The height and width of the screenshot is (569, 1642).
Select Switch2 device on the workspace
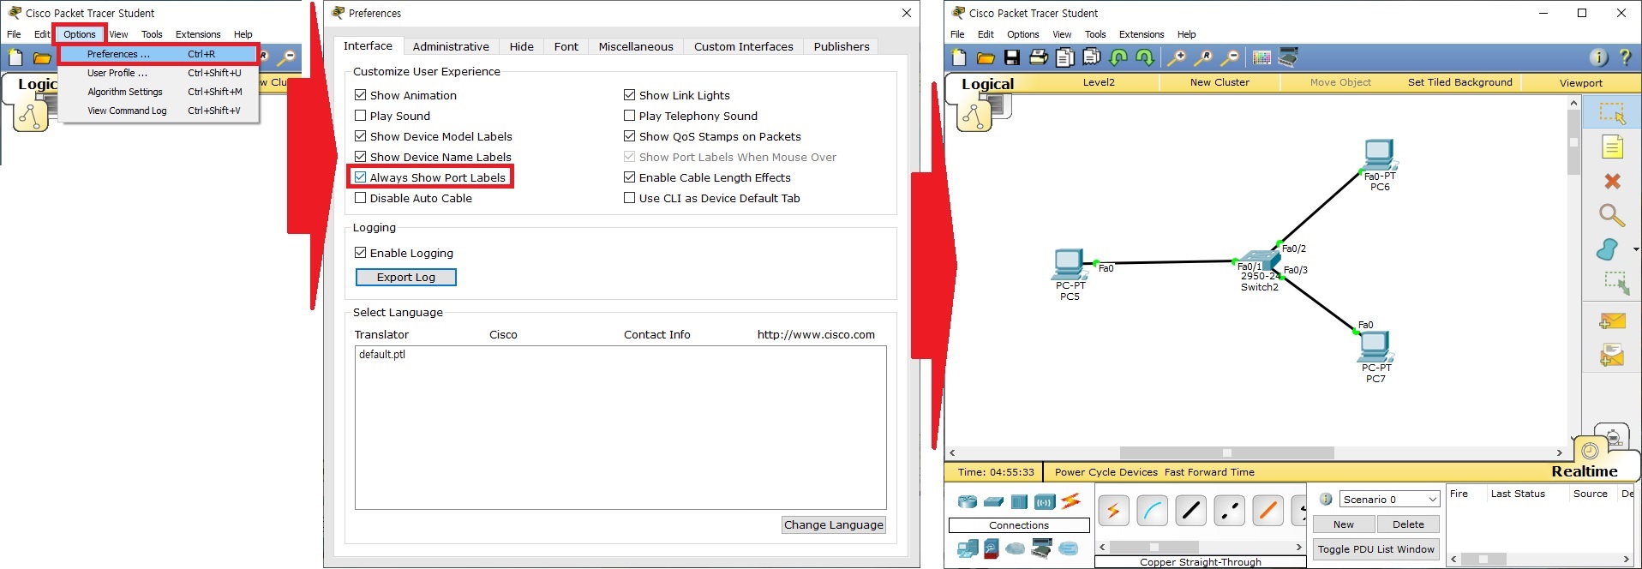[1259, 261]
